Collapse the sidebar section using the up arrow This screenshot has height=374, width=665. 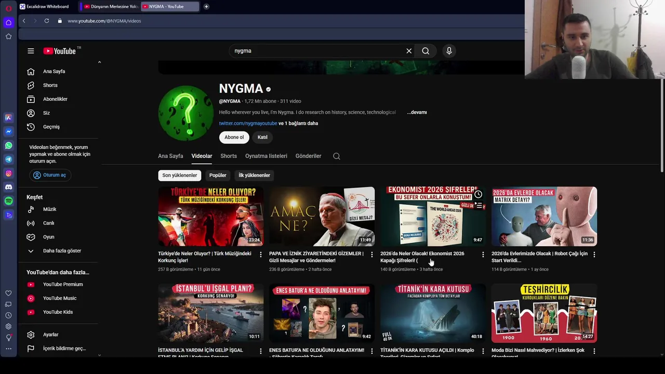point(99,62)
